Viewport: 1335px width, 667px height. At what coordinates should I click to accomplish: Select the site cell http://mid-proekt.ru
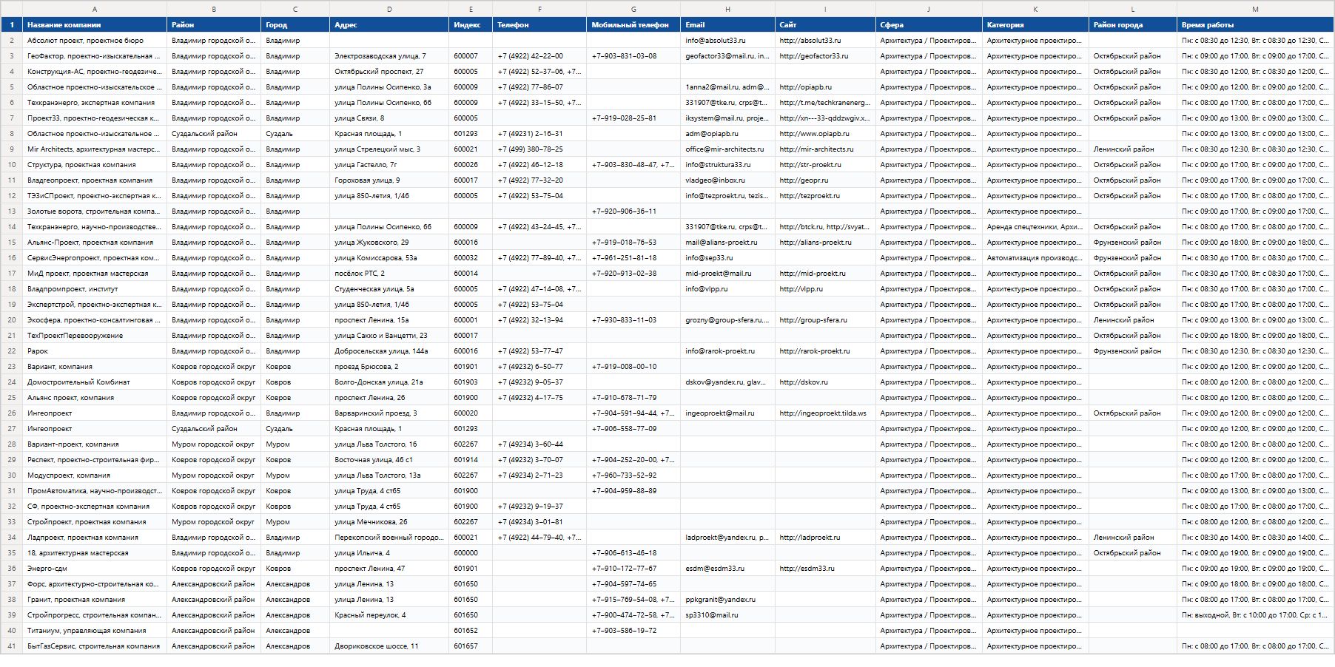[825, 274]
